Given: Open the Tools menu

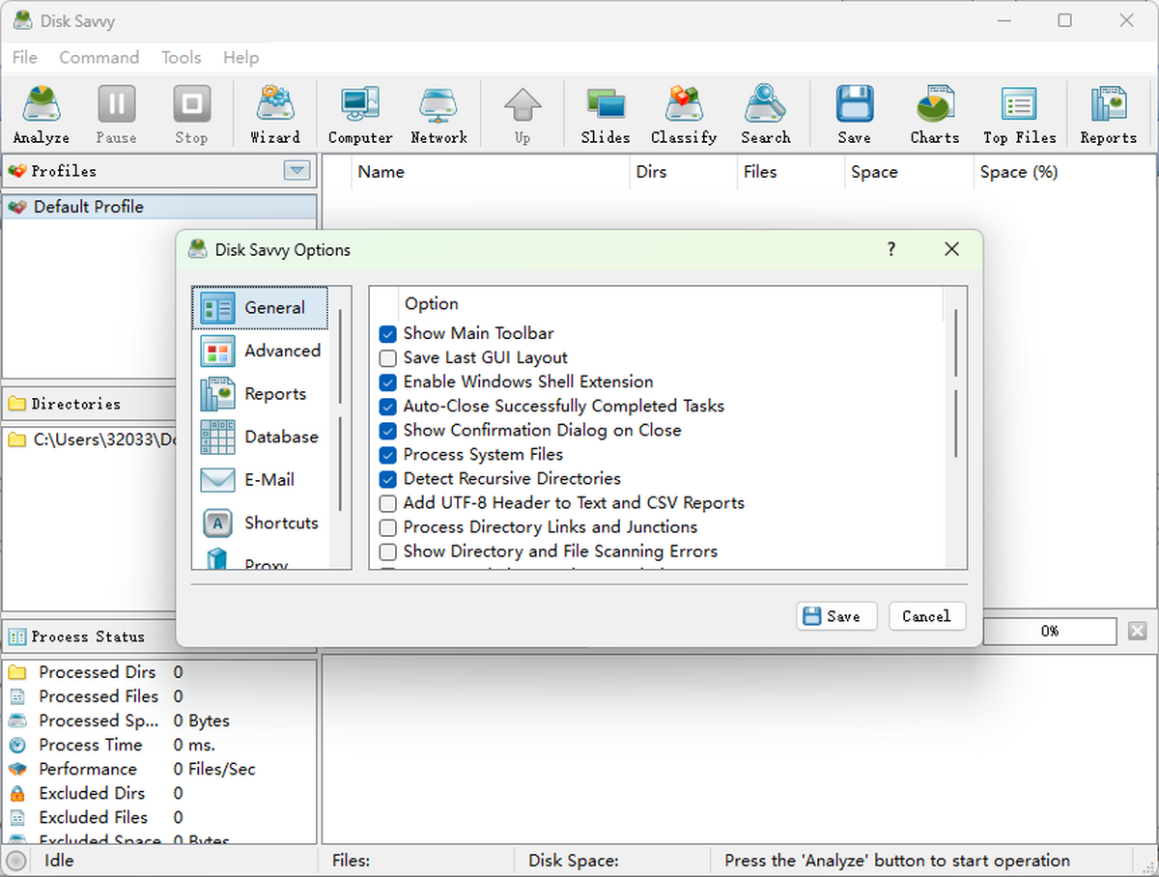Looking at the screenshot, I should point(181,58).
